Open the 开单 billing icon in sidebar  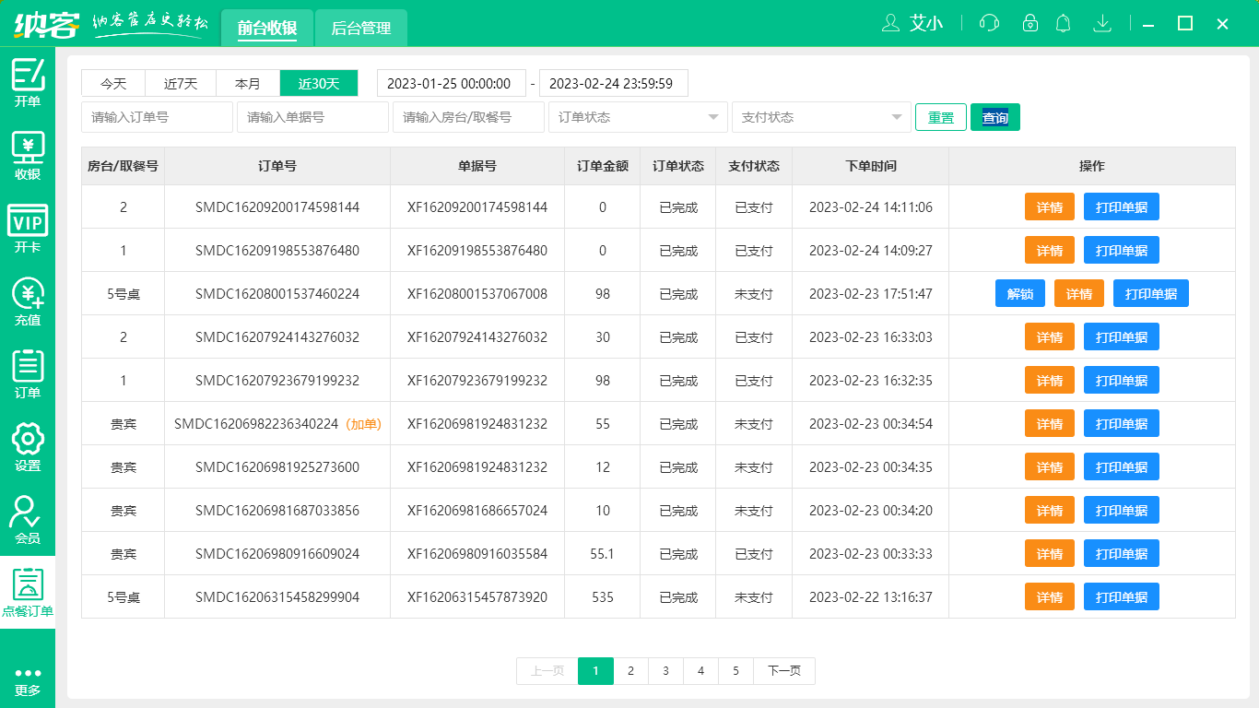click(28, 76)
